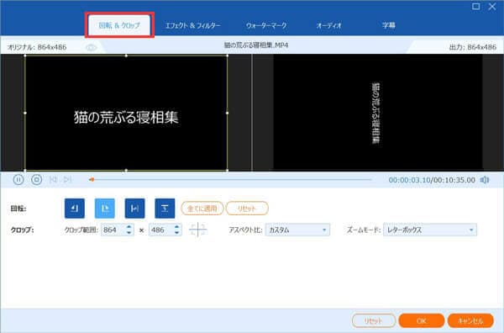The image size is (504, 333).
Task: Pause the video preview
Action: (x=18, y=179)
